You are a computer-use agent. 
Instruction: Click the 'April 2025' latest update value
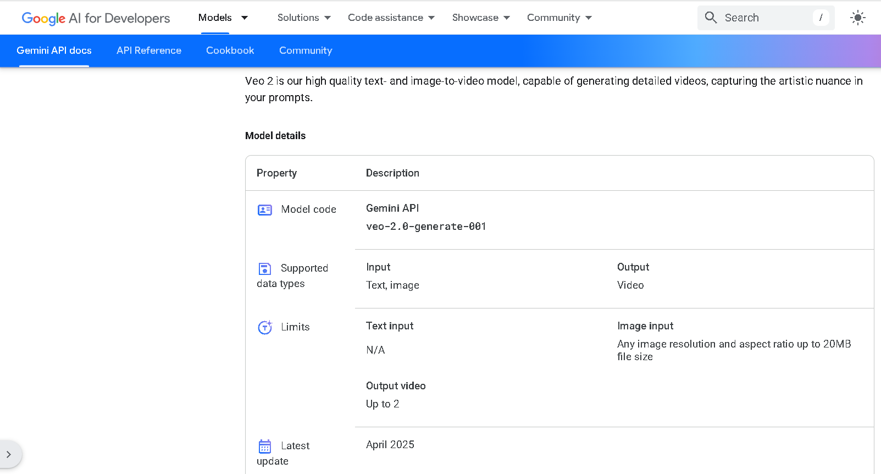tap(390, 445)
